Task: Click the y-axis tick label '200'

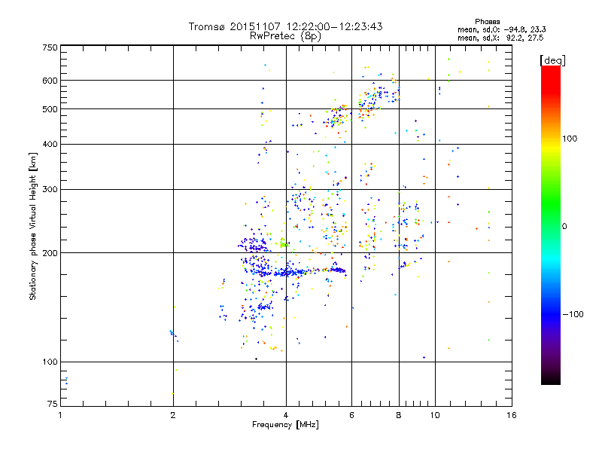Action: click(x=50, y=253)
